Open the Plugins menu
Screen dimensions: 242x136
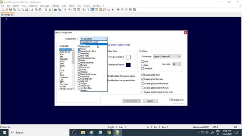87,6
